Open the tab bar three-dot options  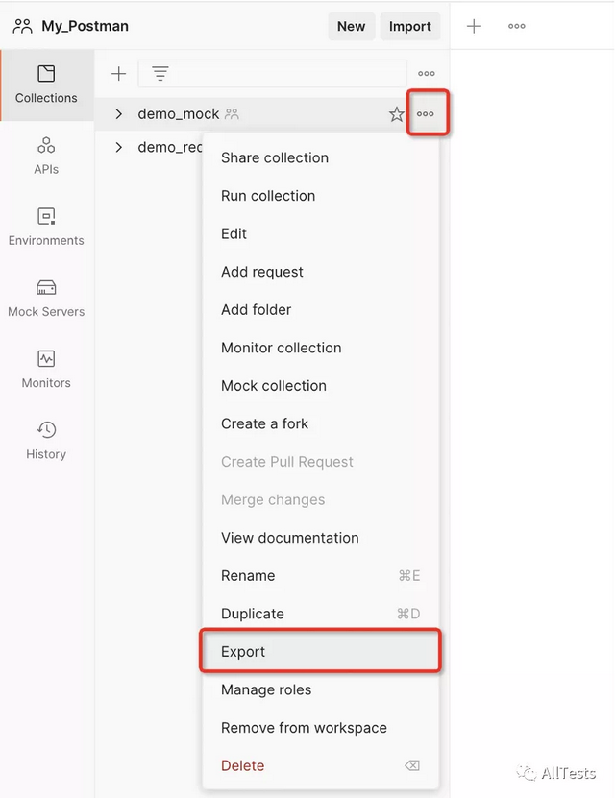[x=517, y=27]
